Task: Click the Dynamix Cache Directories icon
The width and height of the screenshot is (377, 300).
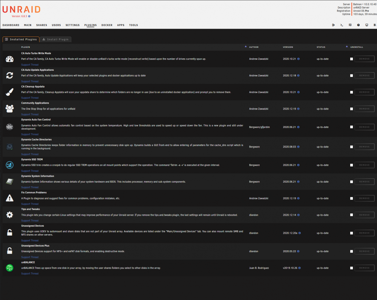Action: [x=10, y=147]
